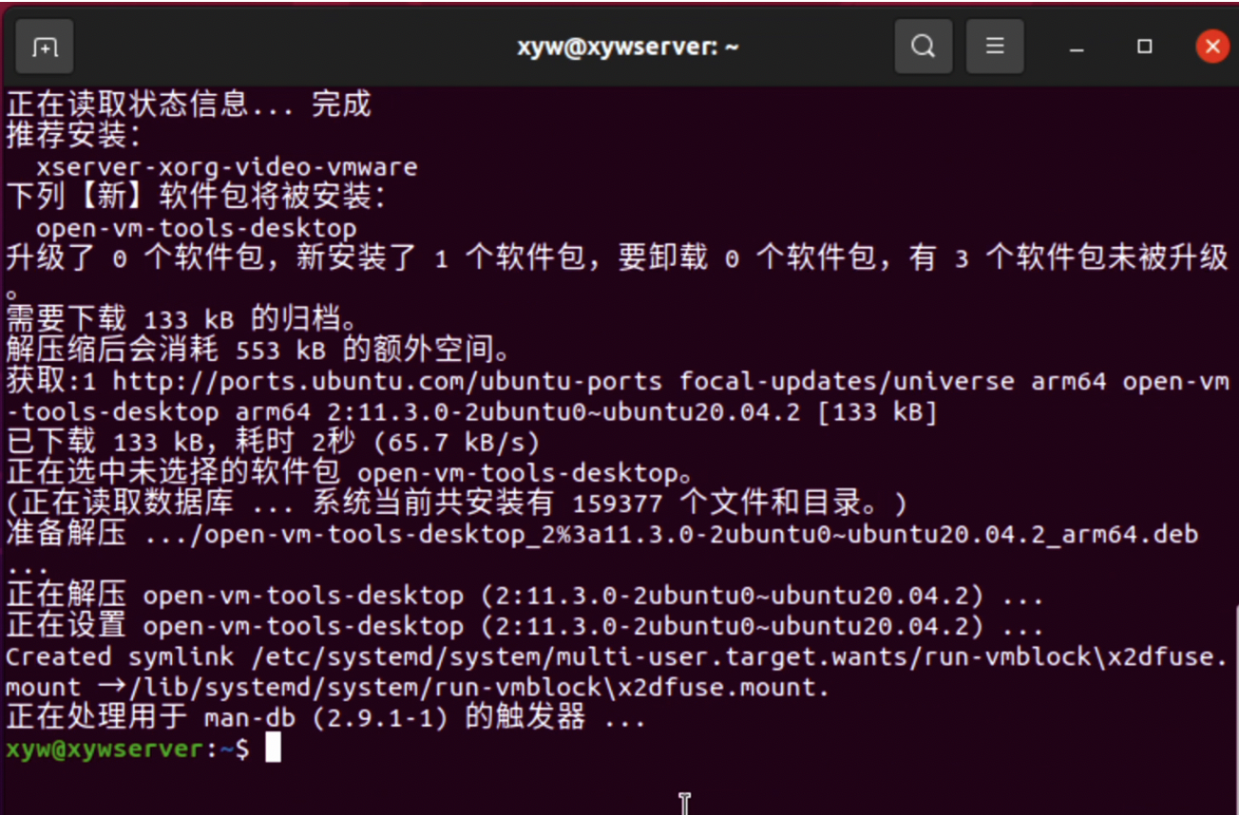The height and width of the screenshot is (815, 1239).
Task: Open a new terminal tab
Action: pyautogui.click(x=44, y=46)
